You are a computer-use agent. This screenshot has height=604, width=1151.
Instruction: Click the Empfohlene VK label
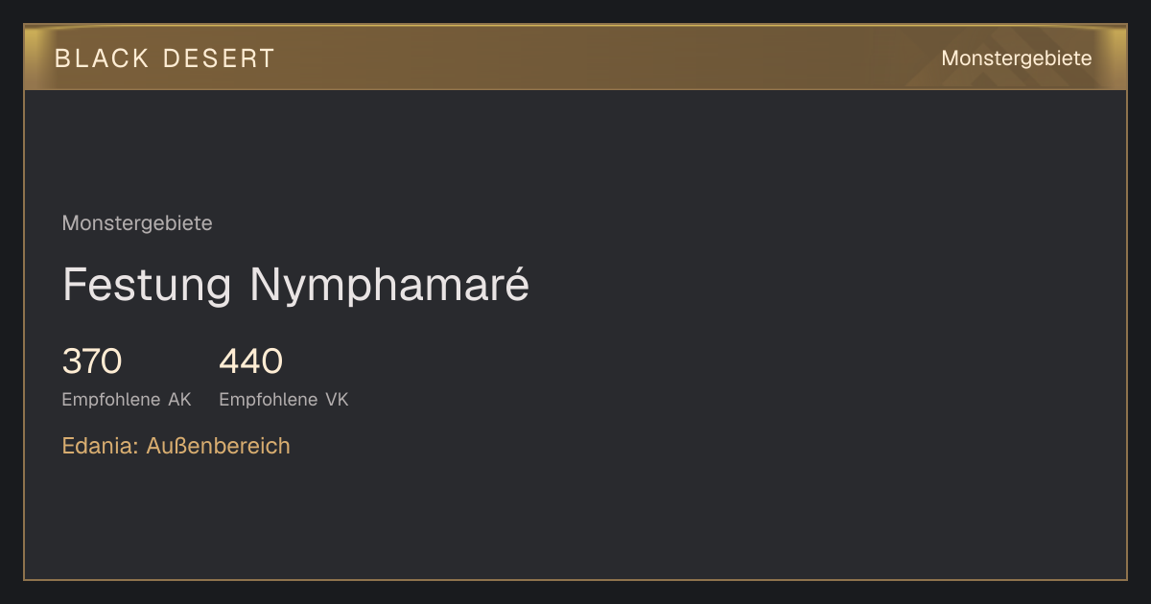pyautogui.click(x=284, y=400)
